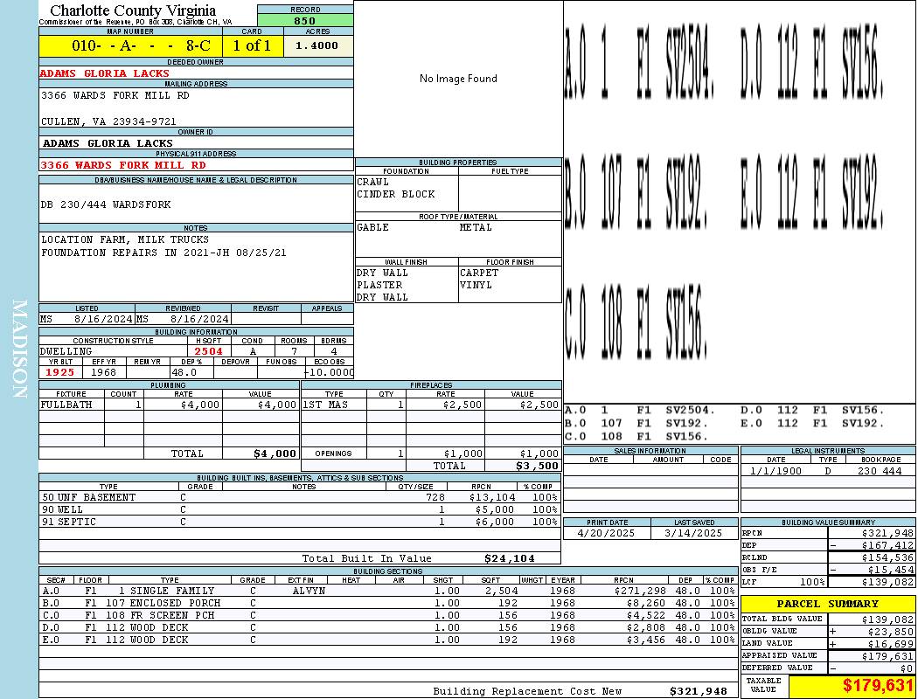Click deeded owner ADAMS GLORIA LACKS in red

[x=104, y=73]
